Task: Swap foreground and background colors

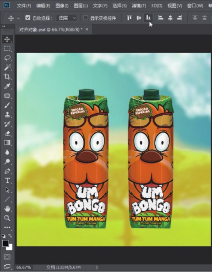Action: click(10, 236)
